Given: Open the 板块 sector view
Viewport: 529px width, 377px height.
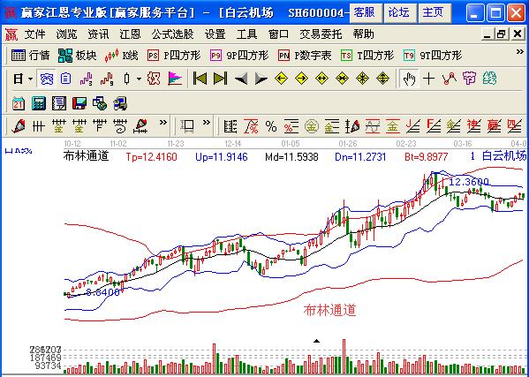Looking at the screenshot, I should pyautogui.click(x=77, y=56).
